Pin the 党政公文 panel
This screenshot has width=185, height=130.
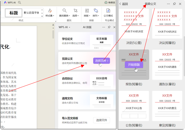point(174,4)
